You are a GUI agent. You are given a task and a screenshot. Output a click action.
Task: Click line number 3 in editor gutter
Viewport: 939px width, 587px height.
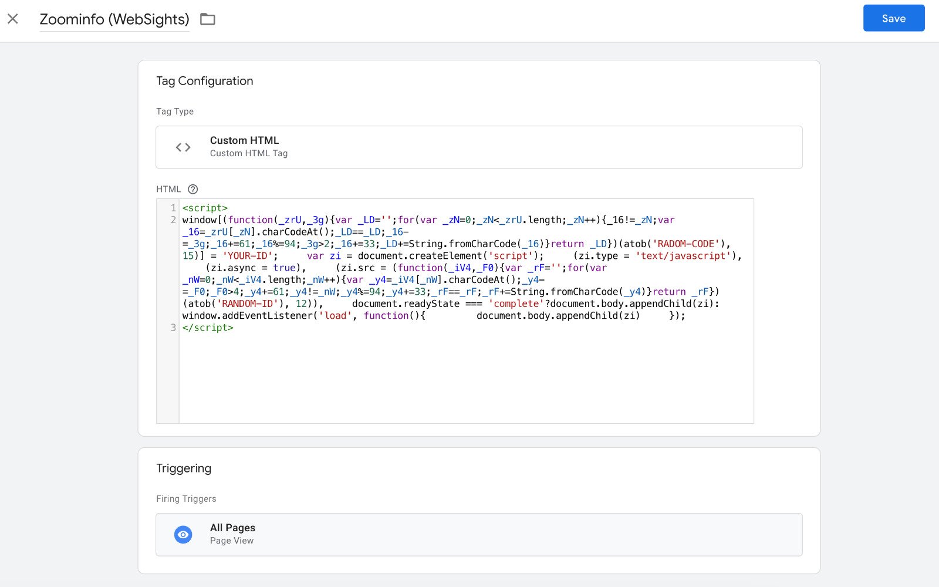pyautogui.click(x=173, y=328)
